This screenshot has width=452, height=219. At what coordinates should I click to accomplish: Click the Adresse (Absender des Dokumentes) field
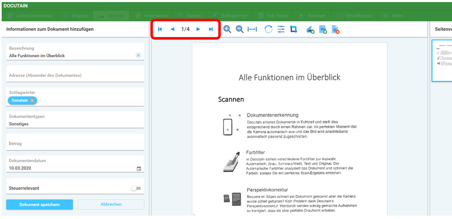[75, 74]
